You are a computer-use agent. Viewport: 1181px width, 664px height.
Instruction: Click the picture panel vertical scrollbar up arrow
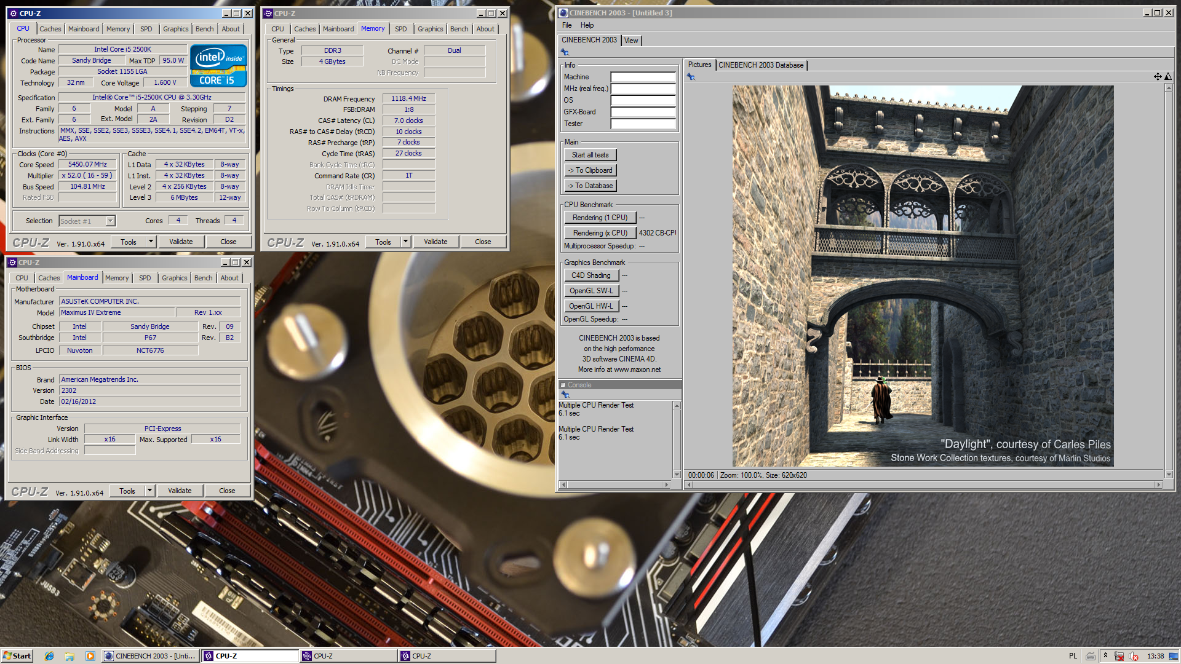1169,88
